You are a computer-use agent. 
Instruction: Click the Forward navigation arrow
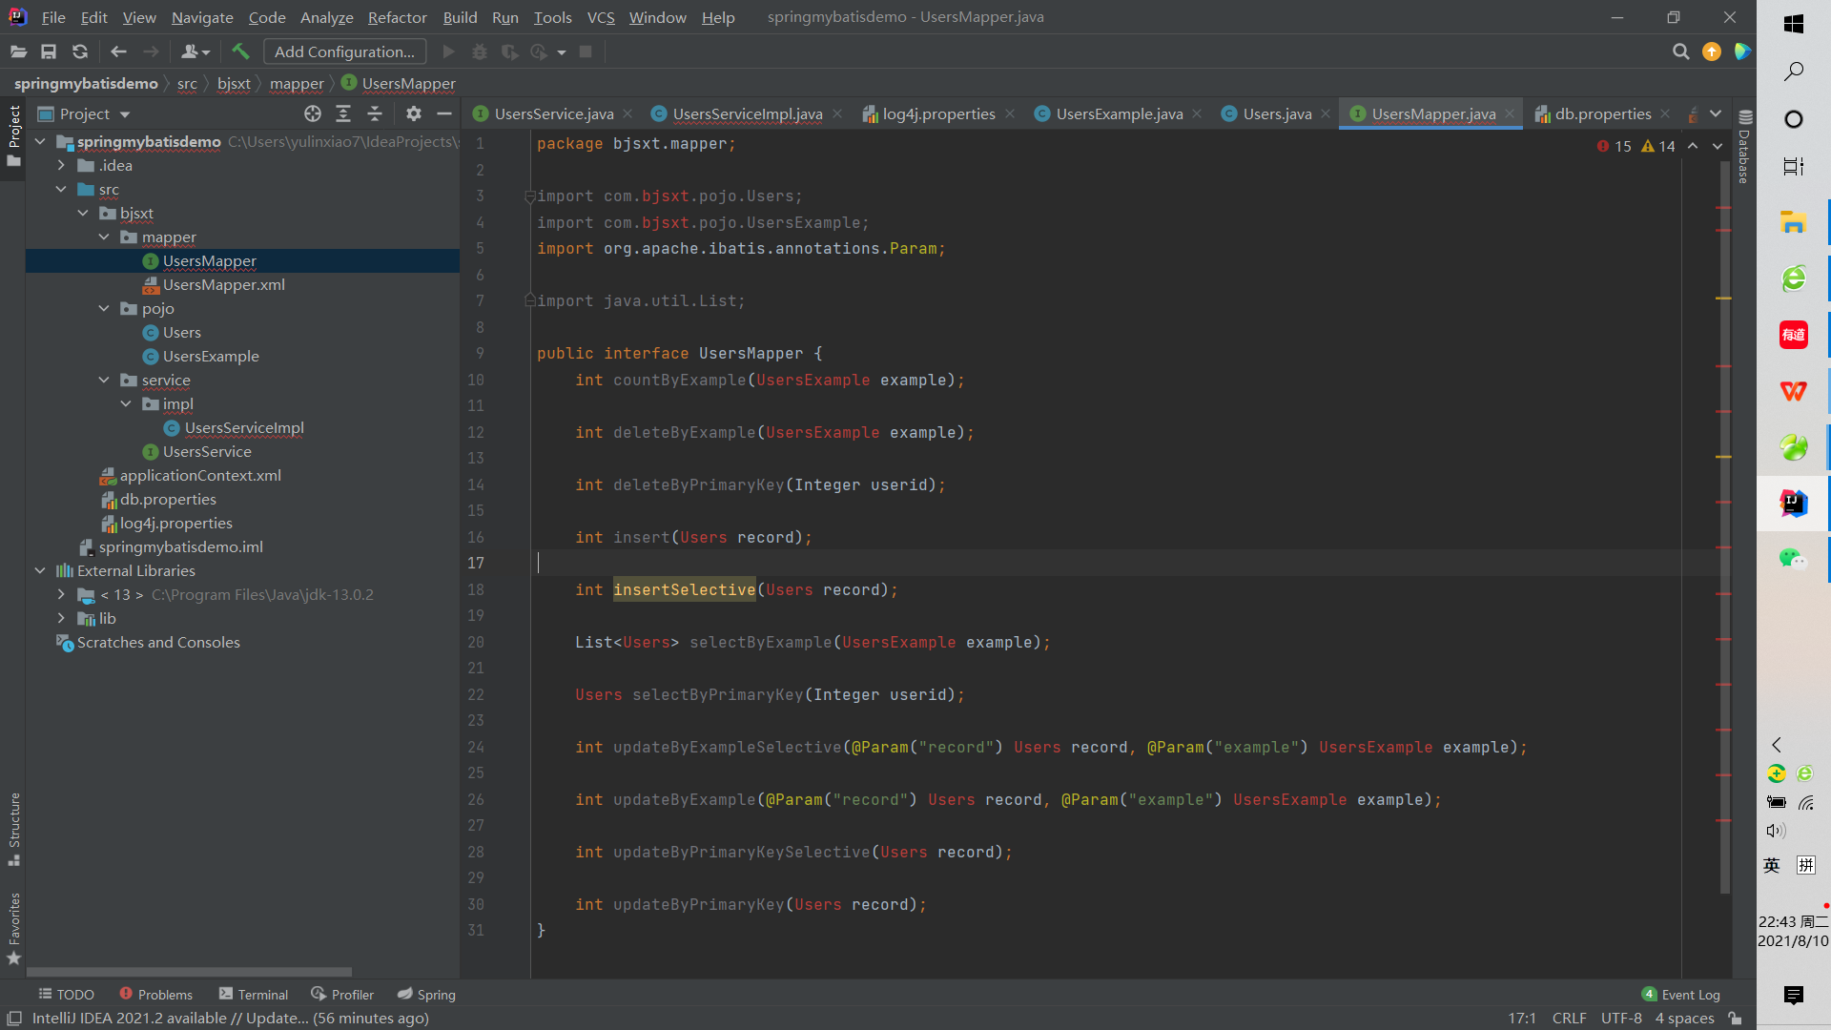pyautogui.click(x=151, y=51)
